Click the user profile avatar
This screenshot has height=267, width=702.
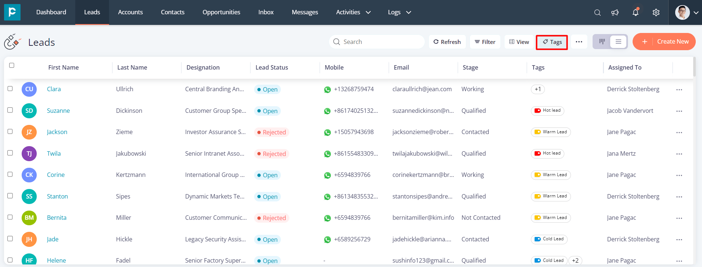coord(683,12)
